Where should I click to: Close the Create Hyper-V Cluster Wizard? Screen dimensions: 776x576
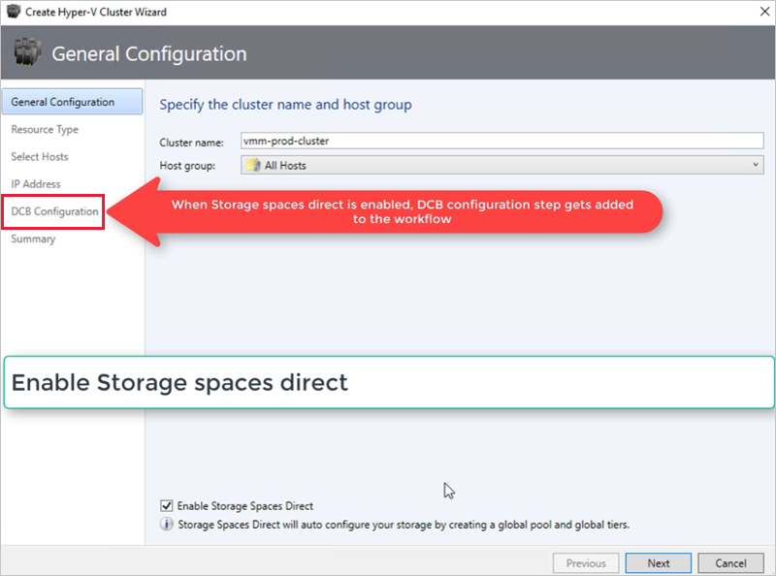[763, 12]
